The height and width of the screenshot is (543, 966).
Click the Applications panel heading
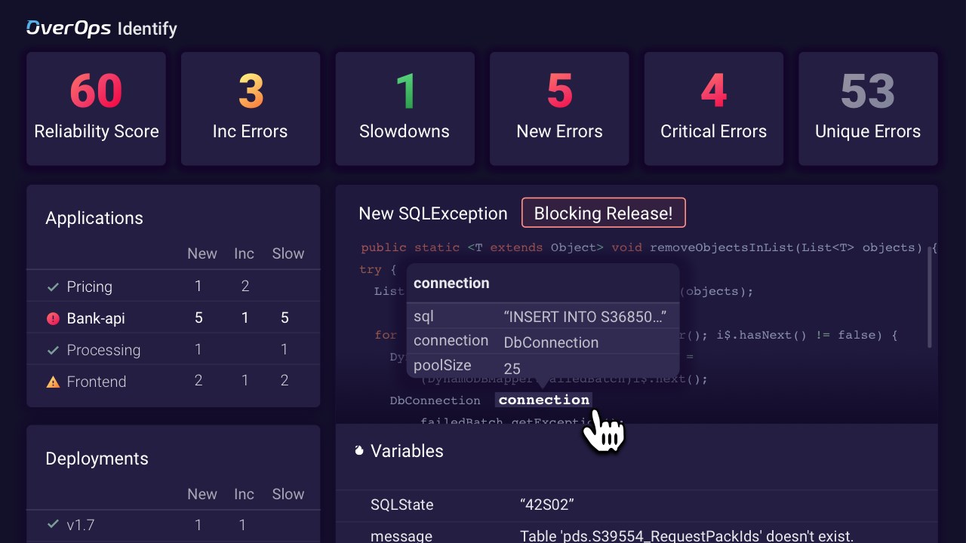[x=94, y=219]
